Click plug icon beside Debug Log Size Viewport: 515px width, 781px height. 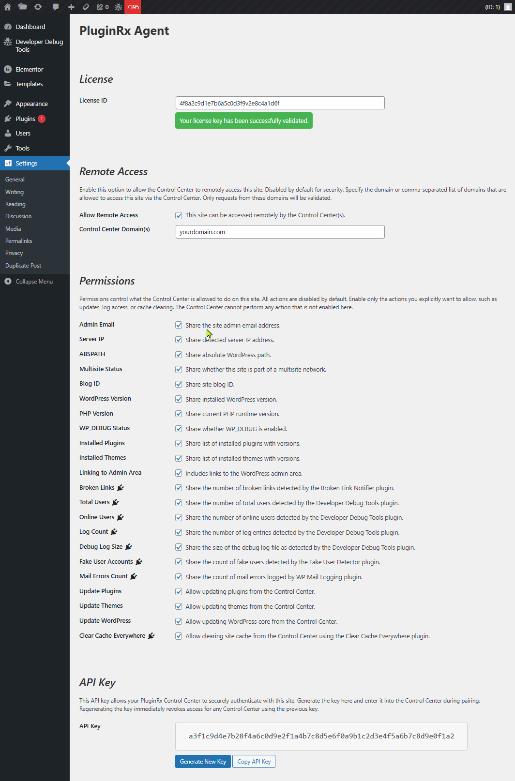128,547
